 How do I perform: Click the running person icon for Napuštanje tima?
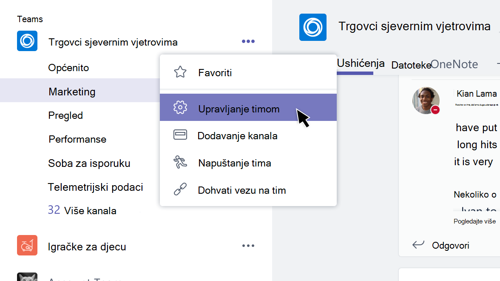click(180, 162)
